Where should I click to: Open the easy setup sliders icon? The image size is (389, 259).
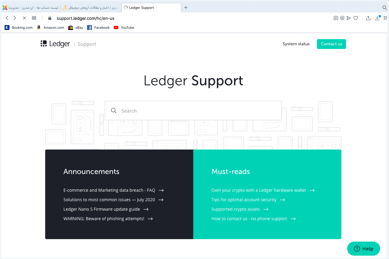385,18
